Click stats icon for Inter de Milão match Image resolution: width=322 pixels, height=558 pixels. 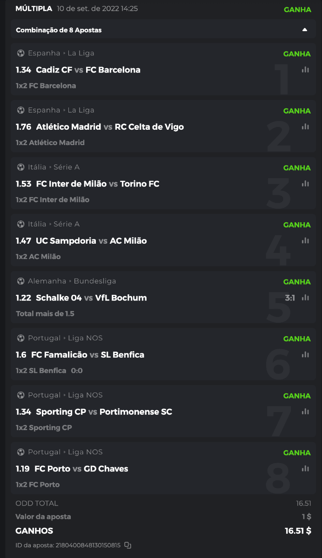(x=305, y=184)
